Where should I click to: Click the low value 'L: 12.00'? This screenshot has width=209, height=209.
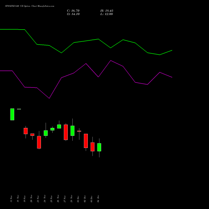click(107, 14)
